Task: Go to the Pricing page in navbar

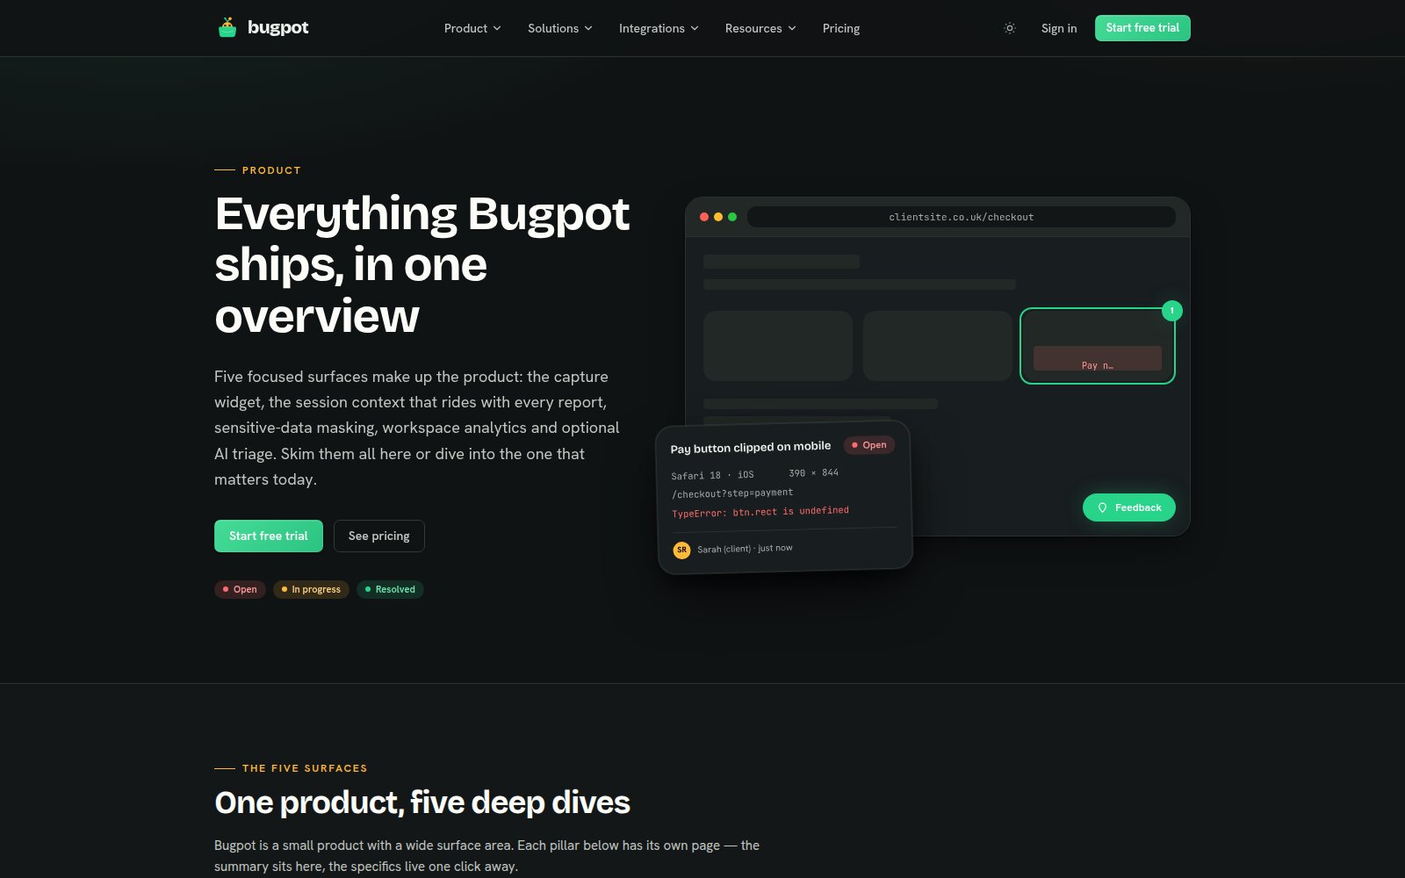Action: (x=841, y=28)
